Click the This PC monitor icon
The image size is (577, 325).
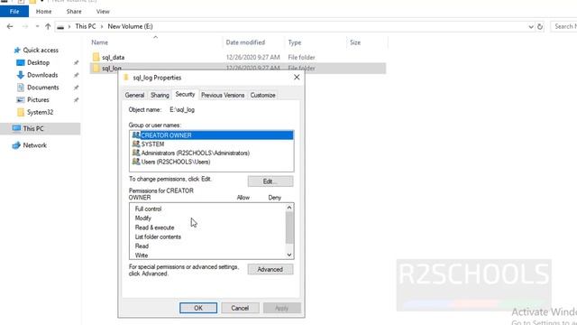coord(16,128)
